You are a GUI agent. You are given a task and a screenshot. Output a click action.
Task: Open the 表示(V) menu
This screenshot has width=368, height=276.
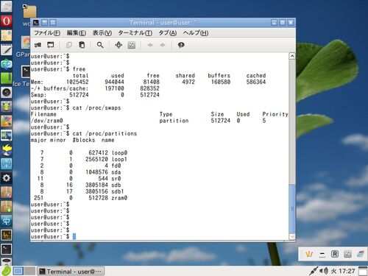point(102,33)
